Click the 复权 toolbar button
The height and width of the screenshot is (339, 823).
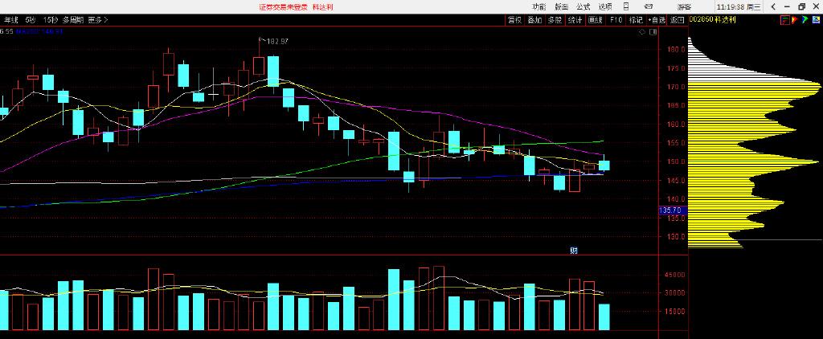(514, 20)
